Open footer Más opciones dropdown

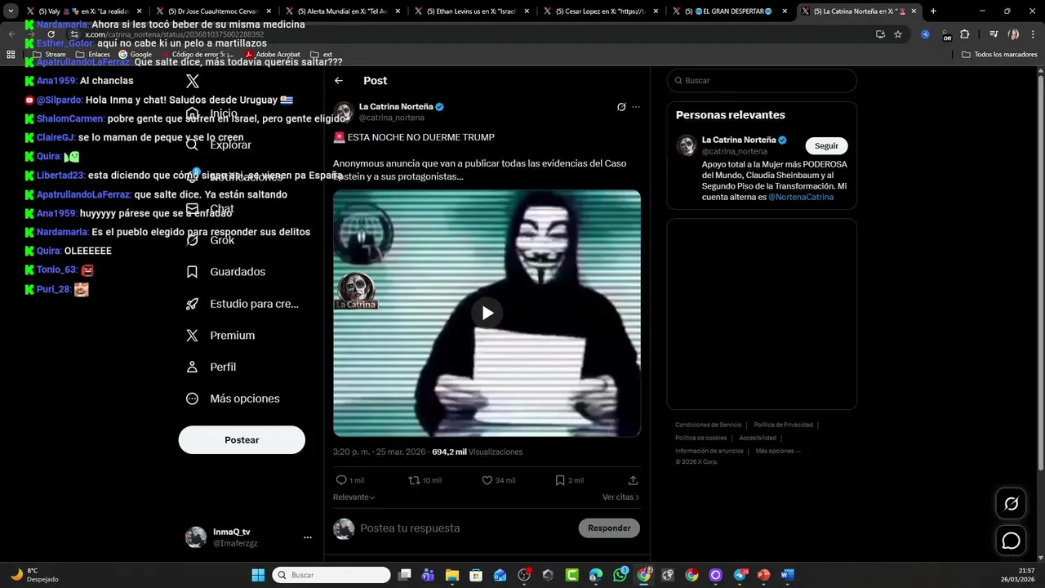click(778, 451)
